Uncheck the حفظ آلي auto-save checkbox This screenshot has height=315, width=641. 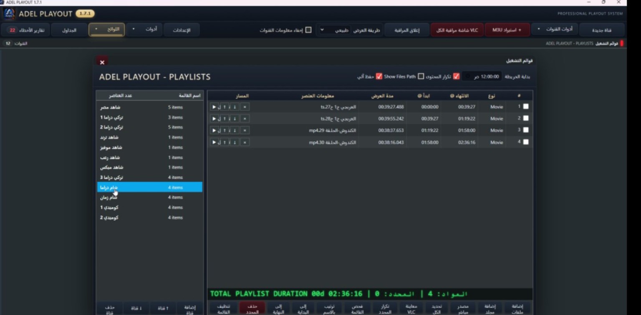379,76
